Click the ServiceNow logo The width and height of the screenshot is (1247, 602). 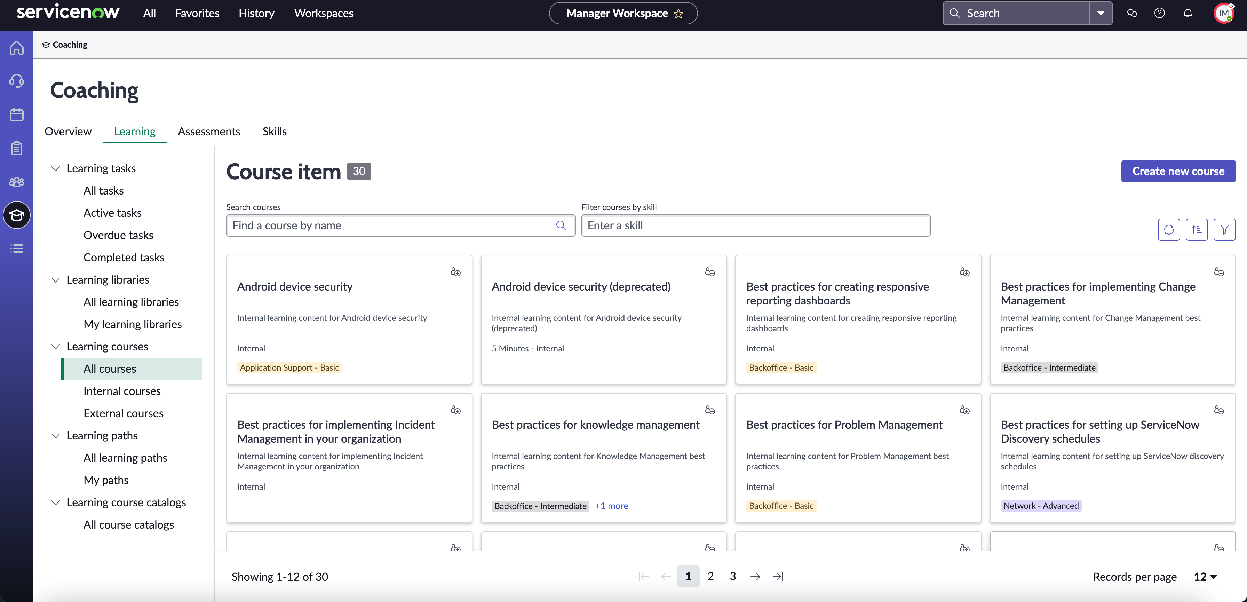(68, 11)
